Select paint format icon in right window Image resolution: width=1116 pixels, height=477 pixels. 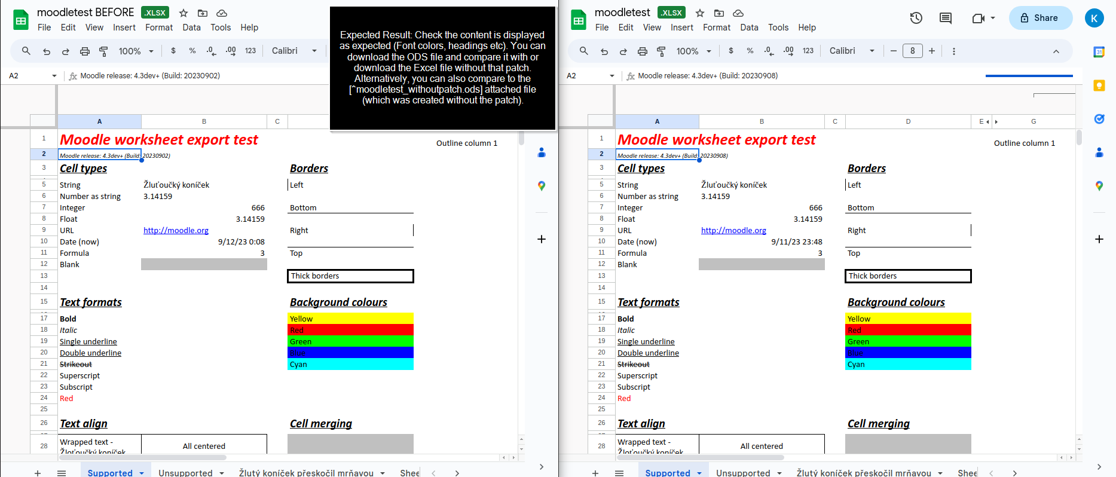tap(661, 51)
